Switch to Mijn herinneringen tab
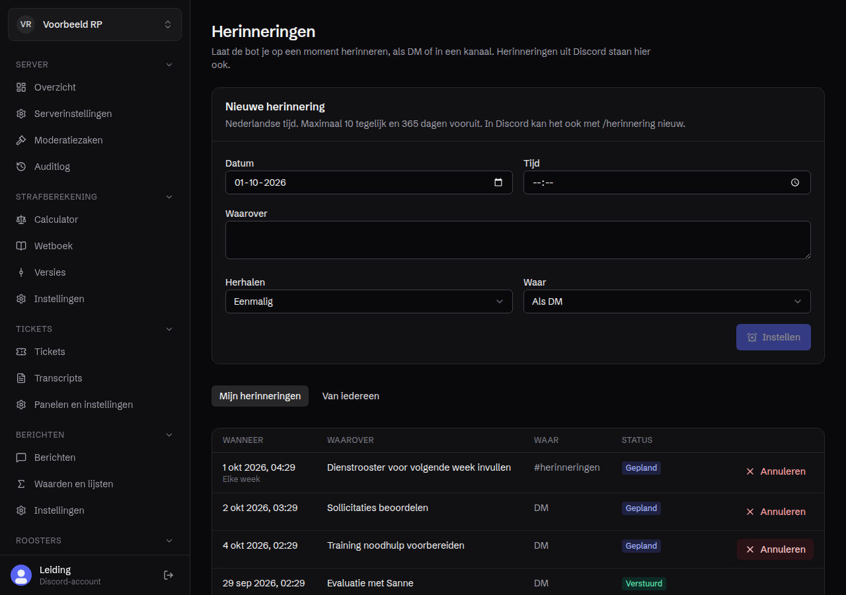Viewport: 846px width, 595px height. (x=260, y=396)
